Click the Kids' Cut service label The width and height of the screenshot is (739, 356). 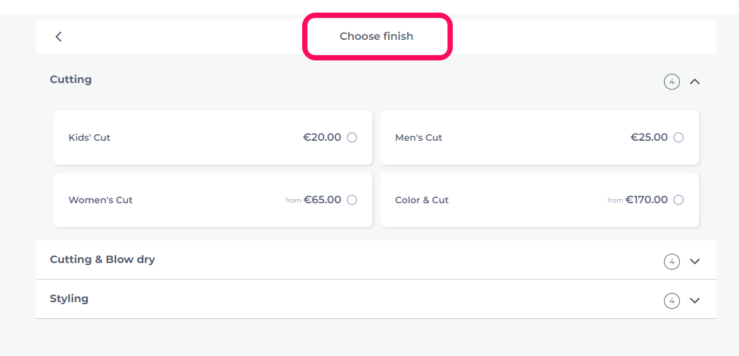89,137
